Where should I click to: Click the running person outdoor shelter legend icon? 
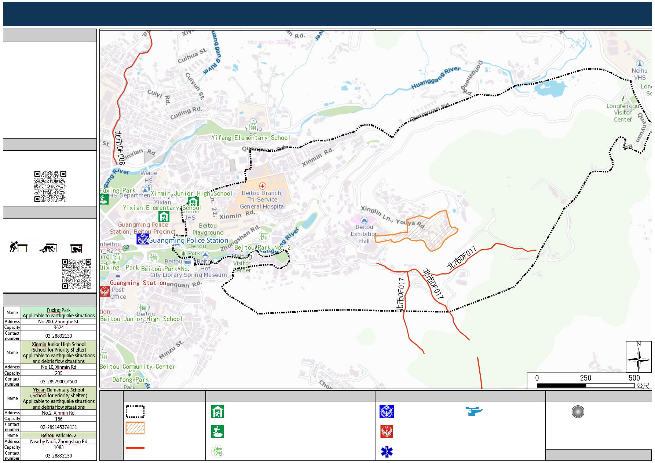coord(217,431)
